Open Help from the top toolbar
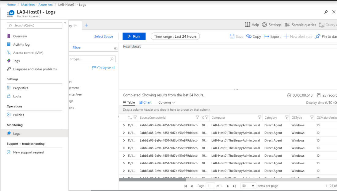337x191 pixels. (252, 25)
